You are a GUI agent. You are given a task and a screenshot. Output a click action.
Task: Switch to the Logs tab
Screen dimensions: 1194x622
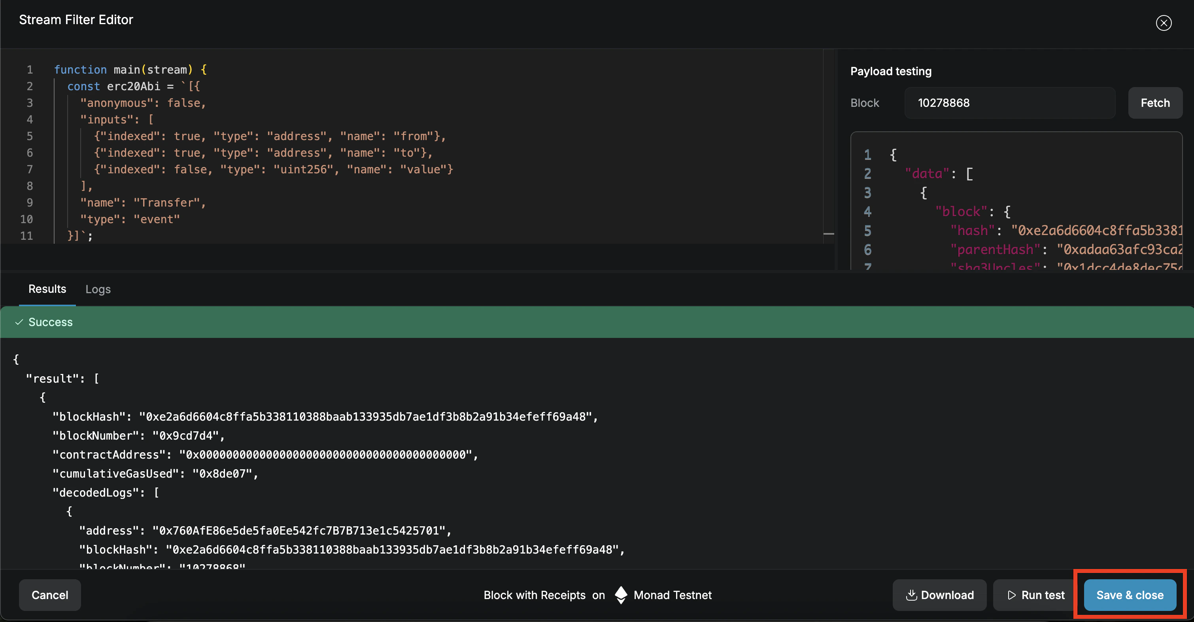(x=98, y=289)
